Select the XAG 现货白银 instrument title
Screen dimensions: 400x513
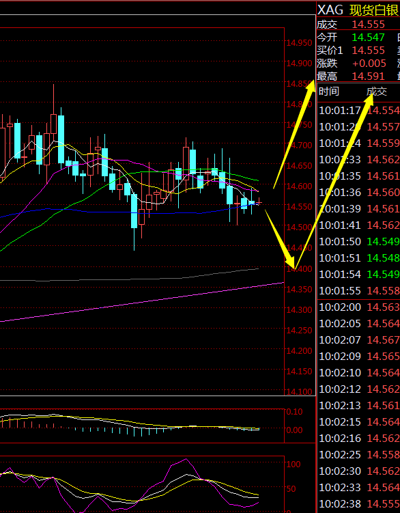pos(358,10)
